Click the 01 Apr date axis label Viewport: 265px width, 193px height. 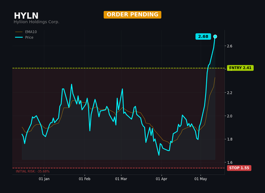point(162,179)
